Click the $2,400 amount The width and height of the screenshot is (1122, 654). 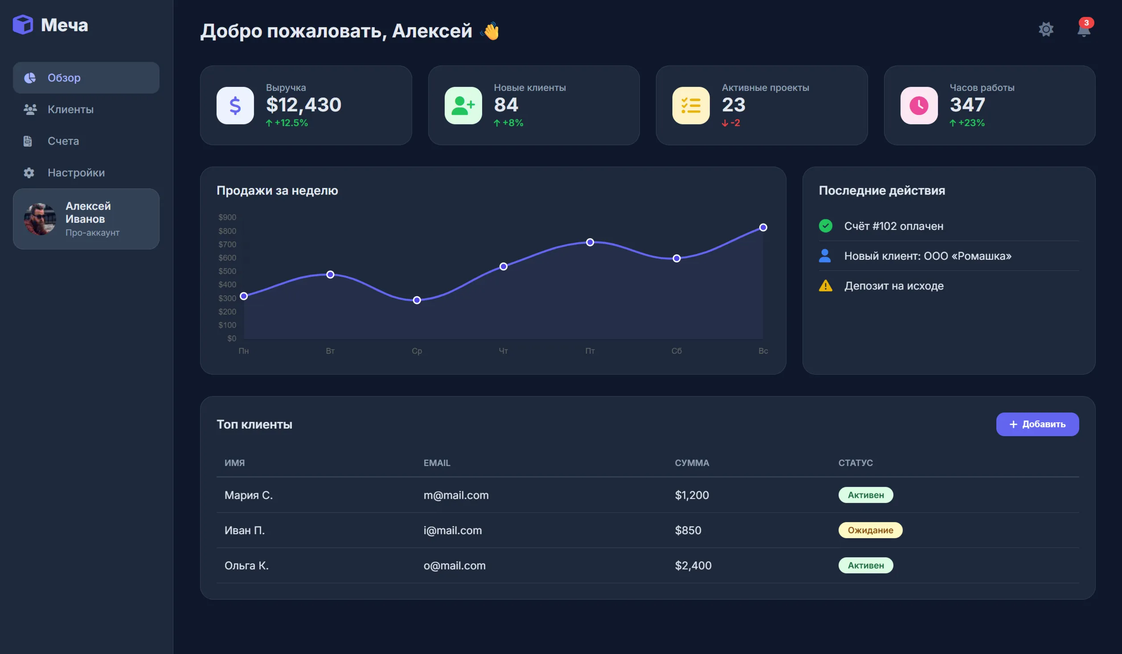click(693, 566)
